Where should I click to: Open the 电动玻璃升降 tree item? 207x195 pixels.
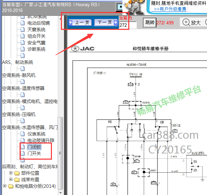[x=41, y=140]
